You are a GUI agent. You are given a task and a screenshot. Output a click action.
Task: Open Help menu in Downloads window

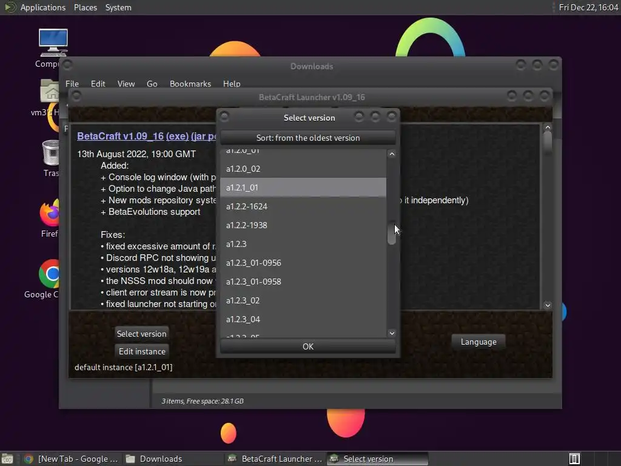pyautogui.click(x=232, y=84)
